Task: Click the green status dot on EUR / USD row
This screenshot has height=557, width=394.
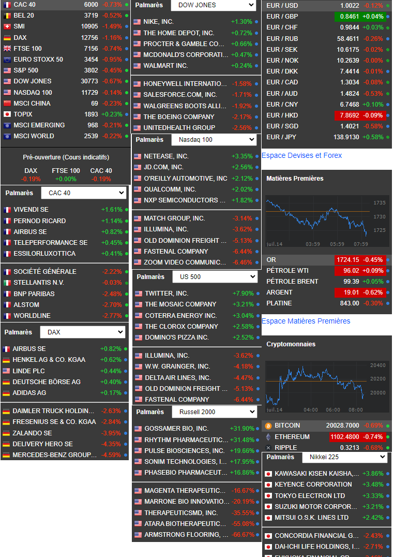Action: [x=388, y=6]
